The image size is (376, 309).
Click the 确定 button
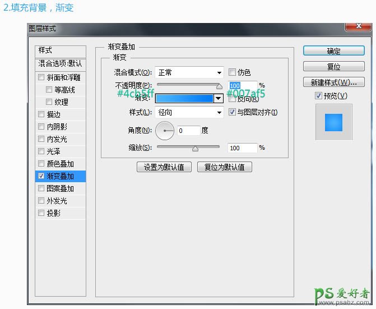pyautogui.click(x=333, y=51)
